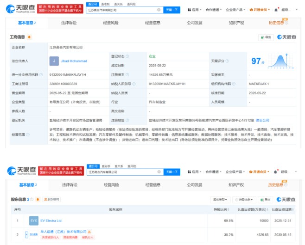The image size is (305, 245).
Task: Open the 法律诉讼 tab above the 工商信息 section
Action: click(69, 23)
